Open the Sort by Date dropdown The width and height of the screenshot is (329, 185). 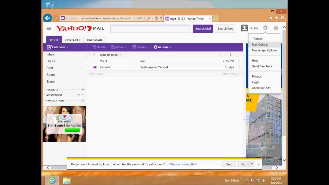pos(111,55)
